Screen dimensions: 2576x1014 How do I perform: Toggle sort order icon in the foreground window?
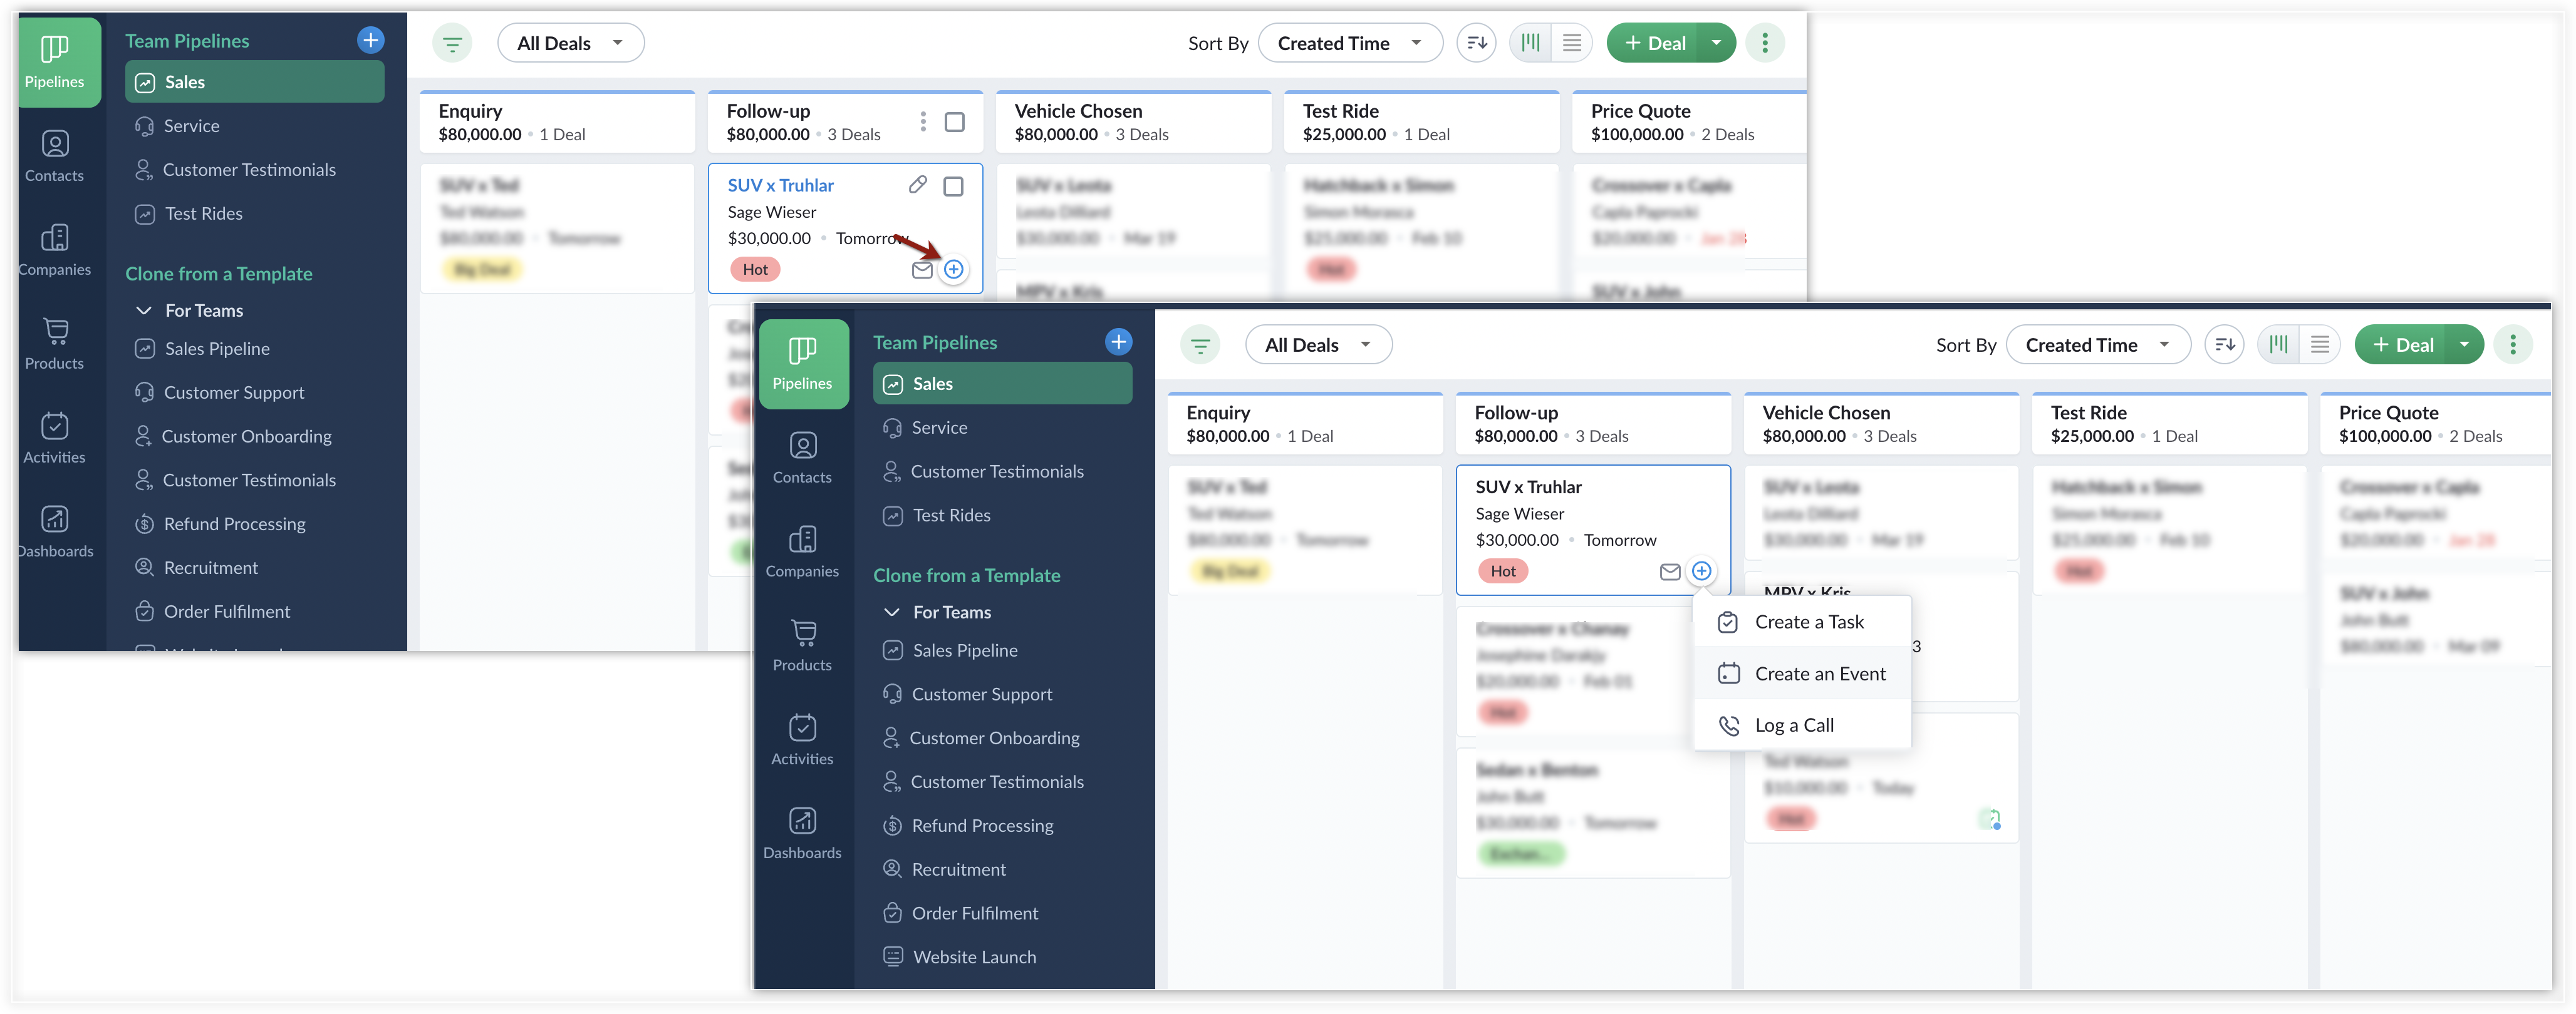point(2224,345)
